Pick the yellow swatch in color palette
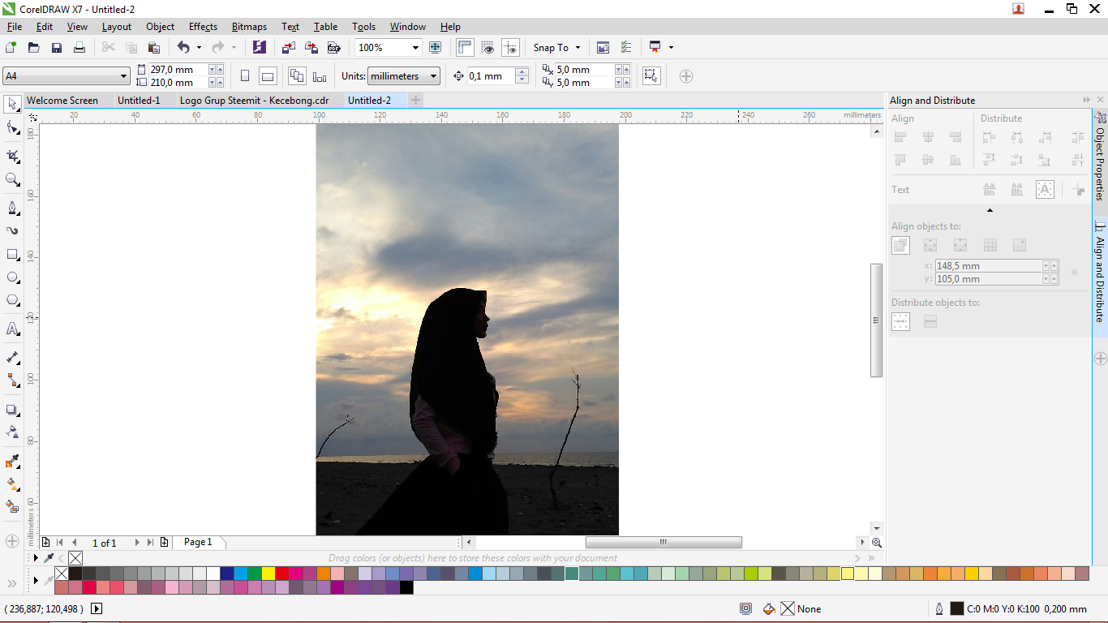1108x623 pixels. 268,574
